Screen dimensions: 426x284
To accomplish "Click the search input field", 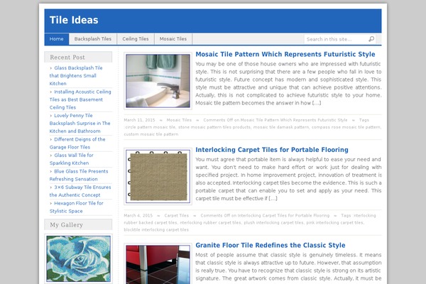I will pyautogui.click(x=337, y=39).
